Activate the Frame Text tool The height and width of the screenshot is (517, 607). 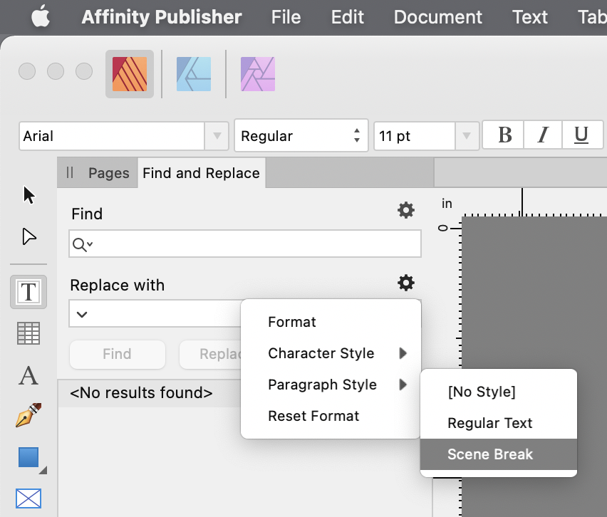(28, 292)
